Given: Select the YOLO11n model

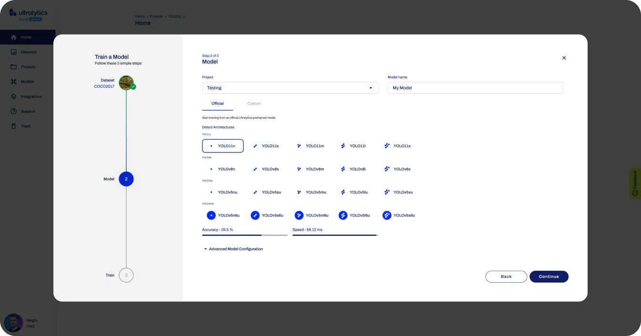Looking at the screenshot, I should pos(223,146).
